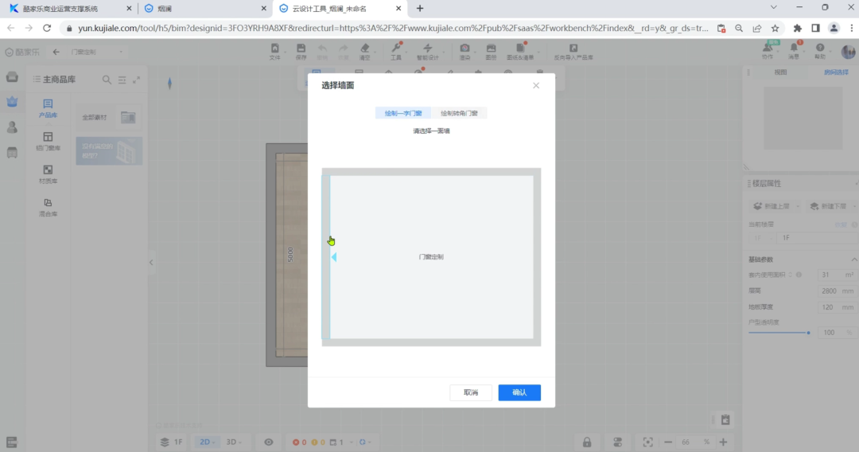Click the cabinet icon in left sidebar

coord(12,153)
